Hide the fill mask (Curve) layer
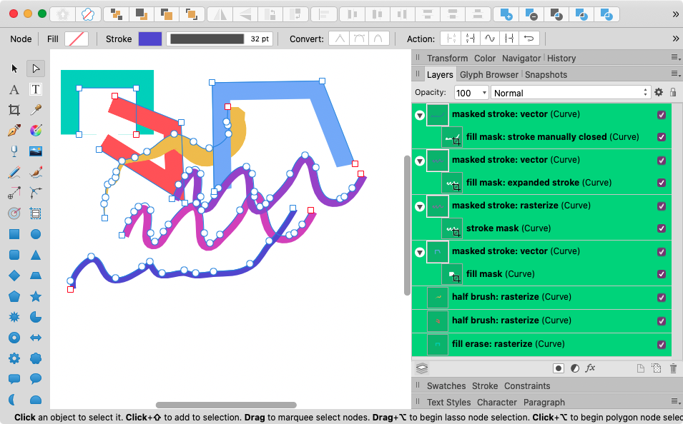This screenshot has height=424, width=683. pos(662,274)
